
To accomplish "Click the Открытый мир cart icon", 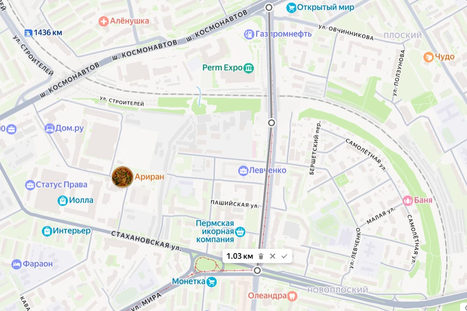I will pyautogui.click(x=291, y=8).
